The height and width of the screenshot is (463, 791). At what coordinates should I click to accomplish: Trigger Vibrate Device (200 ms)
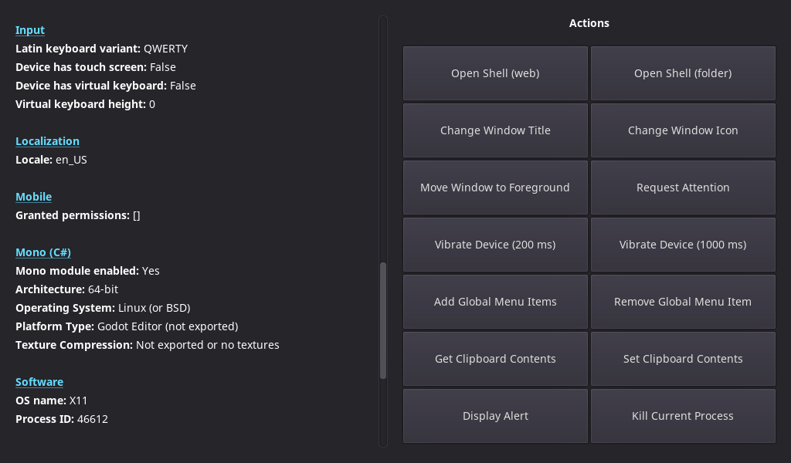pyautogui.click(x=495, y=245)
